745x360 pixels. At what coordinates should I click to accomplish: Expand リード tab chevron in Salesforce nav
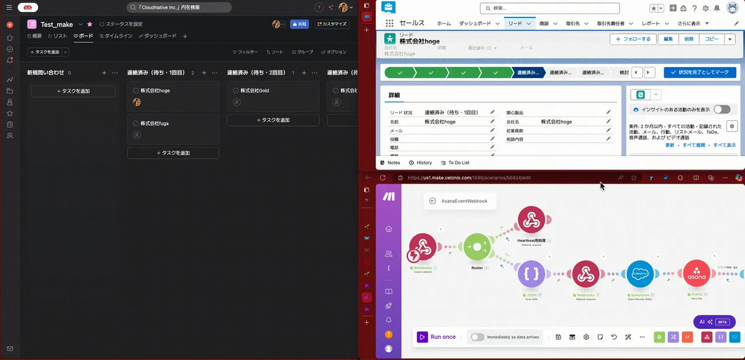coord(530,23)
